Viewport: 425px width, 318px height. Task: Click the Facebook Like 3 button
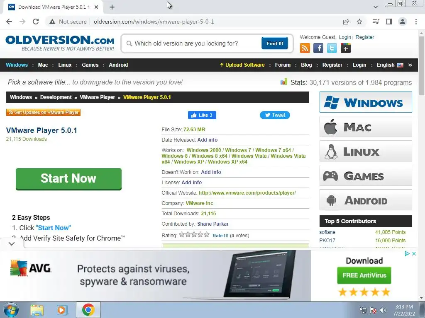202,115
